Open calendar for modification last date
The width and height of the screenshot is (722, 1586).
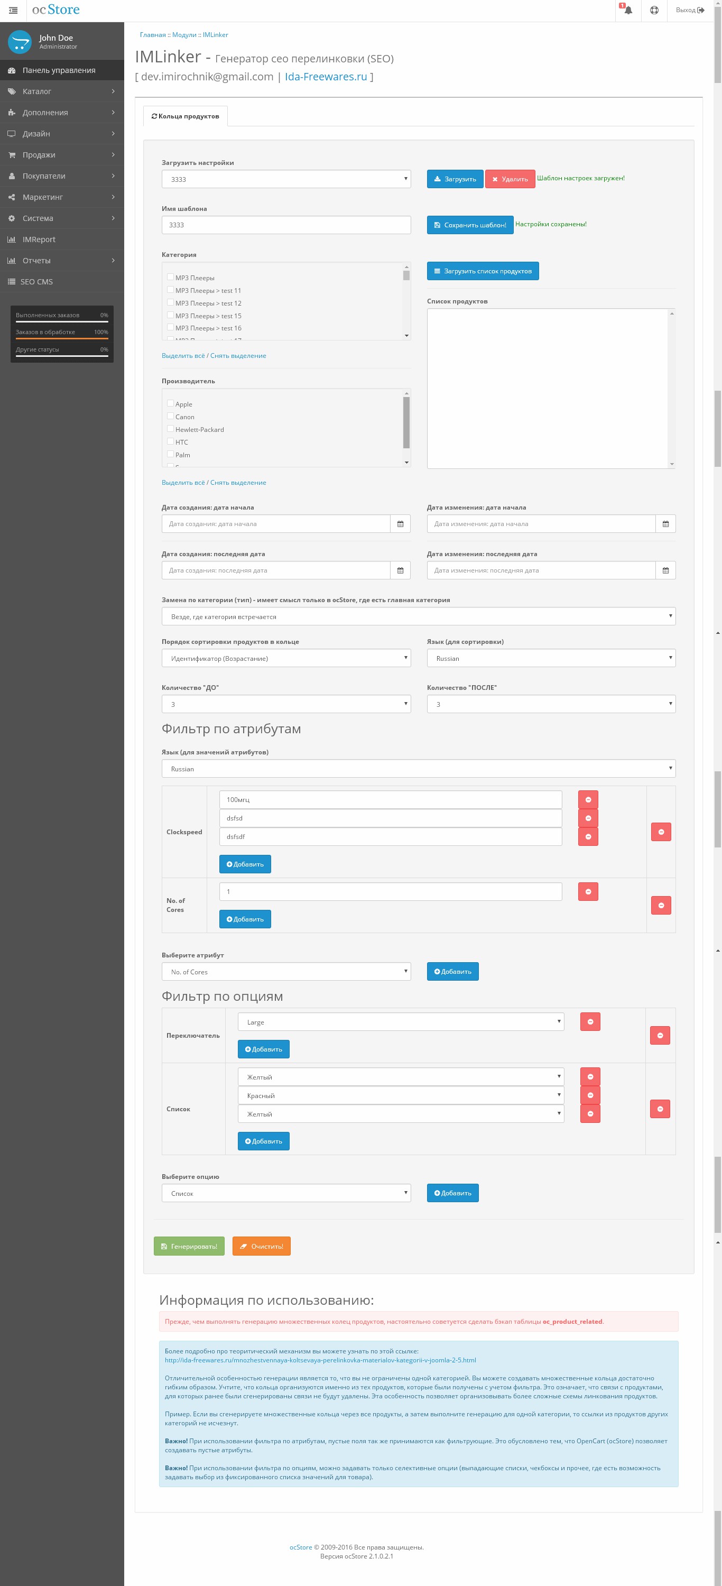point(665,570)
